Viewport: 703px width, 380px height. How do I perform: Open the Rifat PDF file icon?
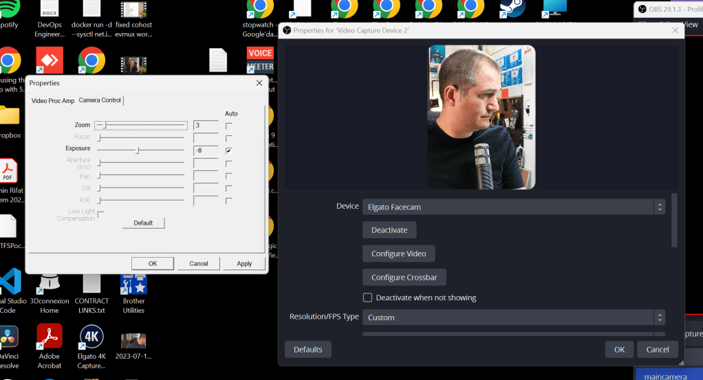pos(8,170)
